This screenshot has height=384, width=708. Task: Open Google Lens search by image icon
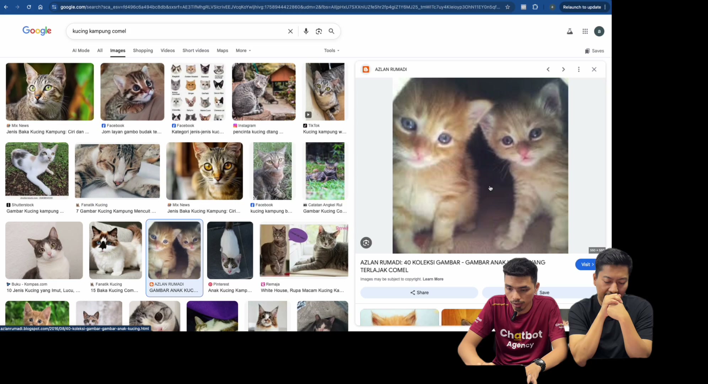319,31
